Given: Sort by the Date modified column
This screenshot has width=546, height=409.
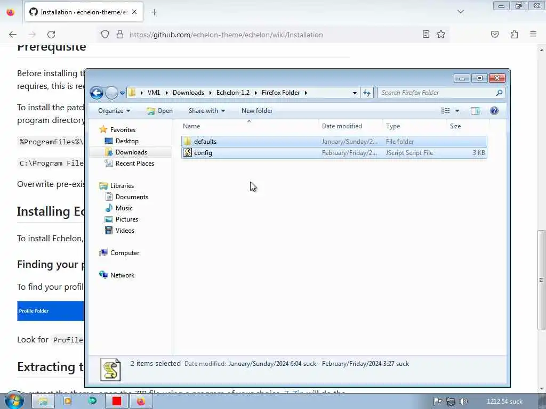Looking at the screenshot, I should 351,126.
